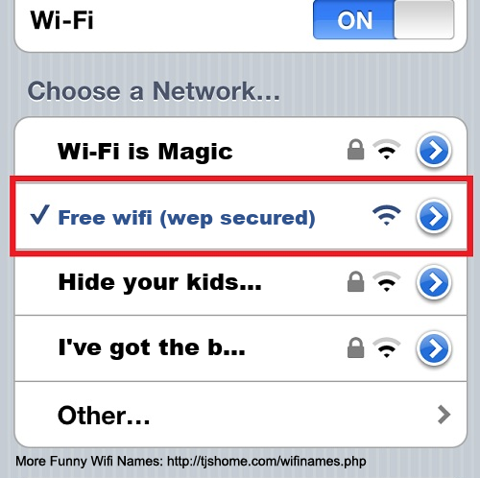The image size is (480, 478).
Task: Tap Free wifi (wep secured) name
Action: (x=186, y=218)
